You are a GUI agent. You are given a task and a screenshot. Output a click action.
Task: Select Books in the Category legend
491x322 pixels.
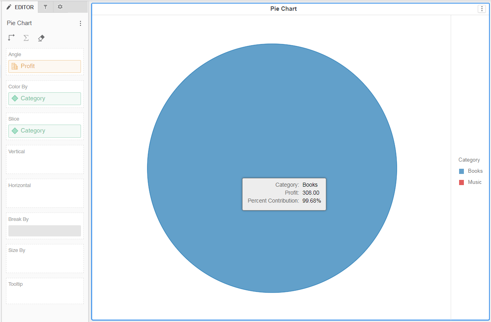click(x=475, y=171)
